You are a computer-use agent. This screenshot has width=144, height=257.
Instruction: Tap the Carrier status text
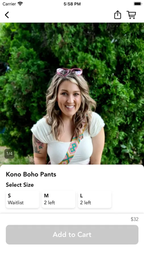point(9,4)
